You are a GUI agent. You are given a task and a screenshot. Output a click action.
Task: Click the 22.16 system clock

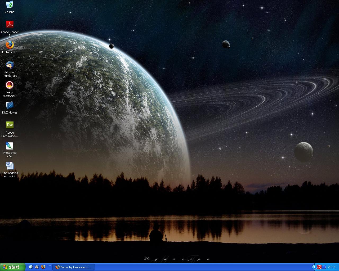click(x=332, y=267)
